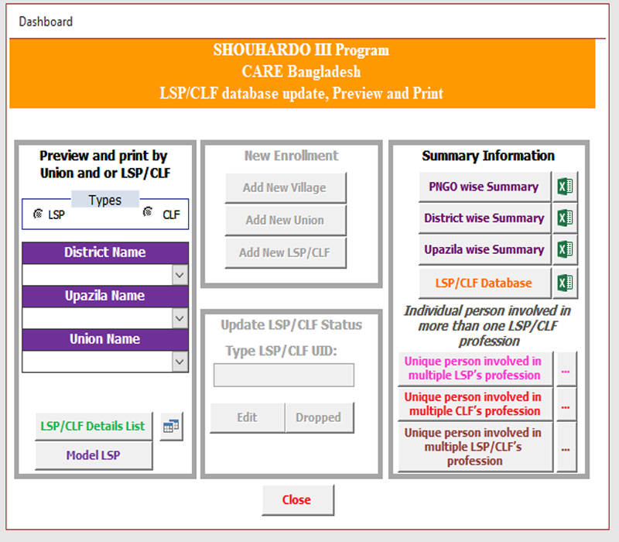Open Unique person in multiple LSP's profession
The height and width of the screenshot is (542, 619).
coord(475,369)
